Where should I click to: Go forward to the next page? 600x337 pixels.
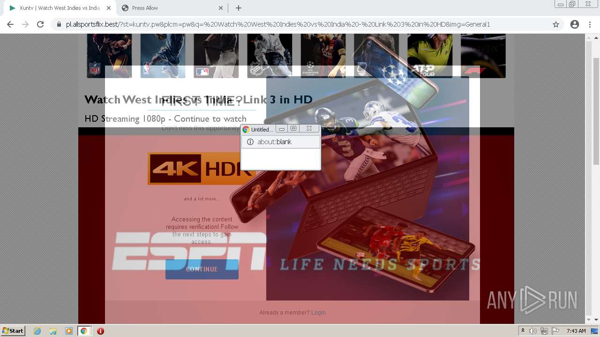click(x=25, y=24)
